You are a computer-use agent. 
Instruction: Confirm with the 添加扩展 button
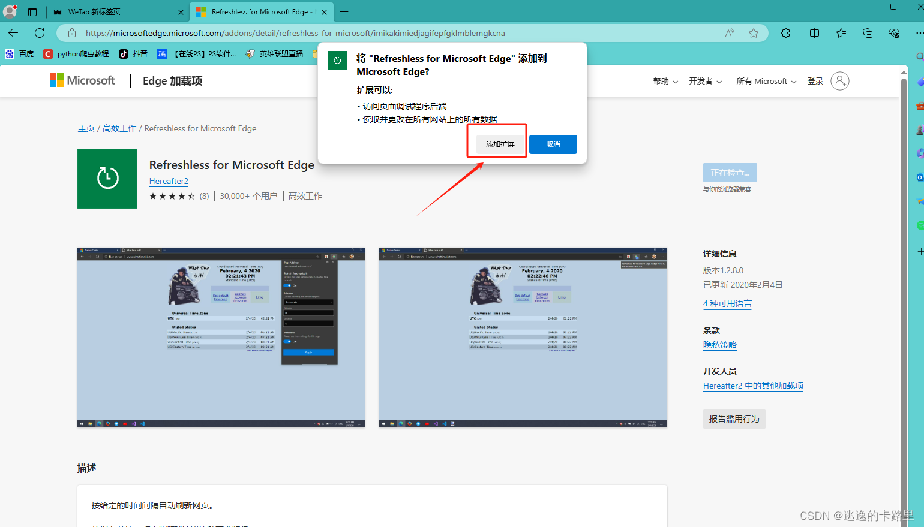[x=500, y=144]
